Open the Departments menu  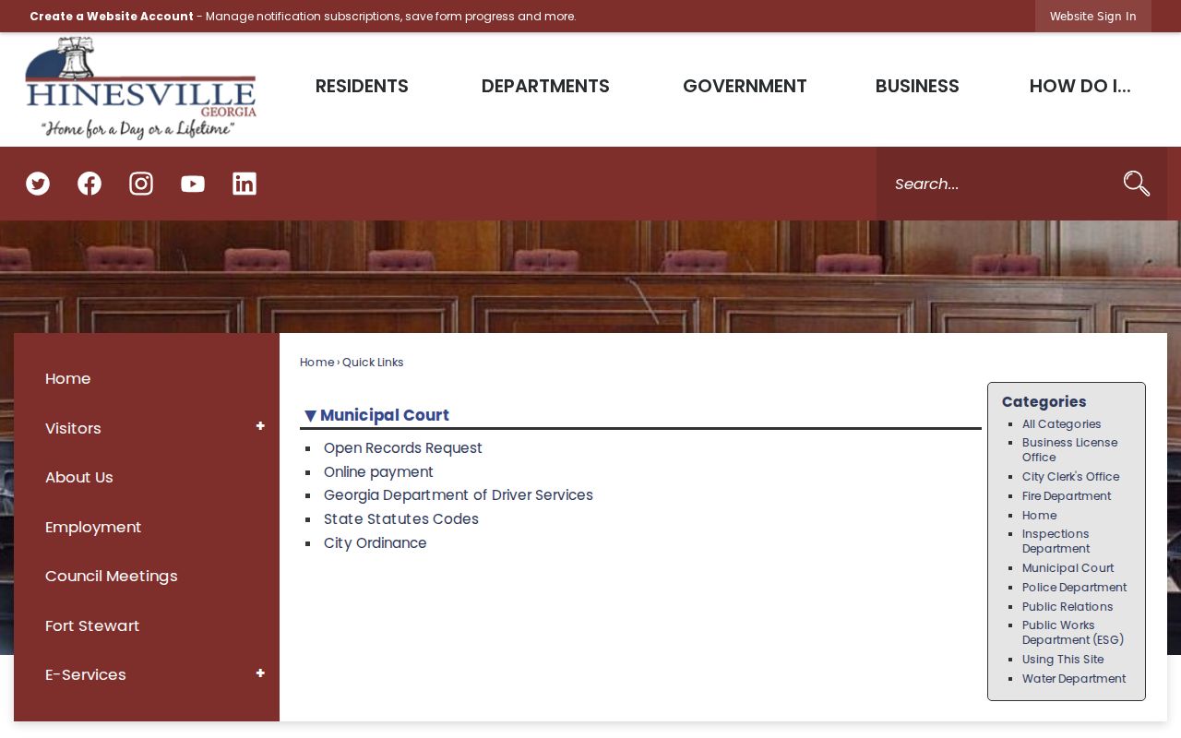tap(545, 86)
